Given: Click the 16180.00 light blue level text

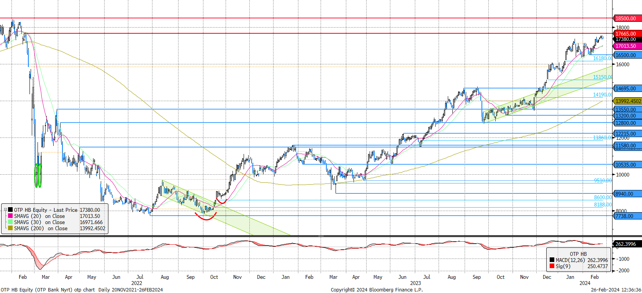Looking at the screenshot, I should coord(603,58).
